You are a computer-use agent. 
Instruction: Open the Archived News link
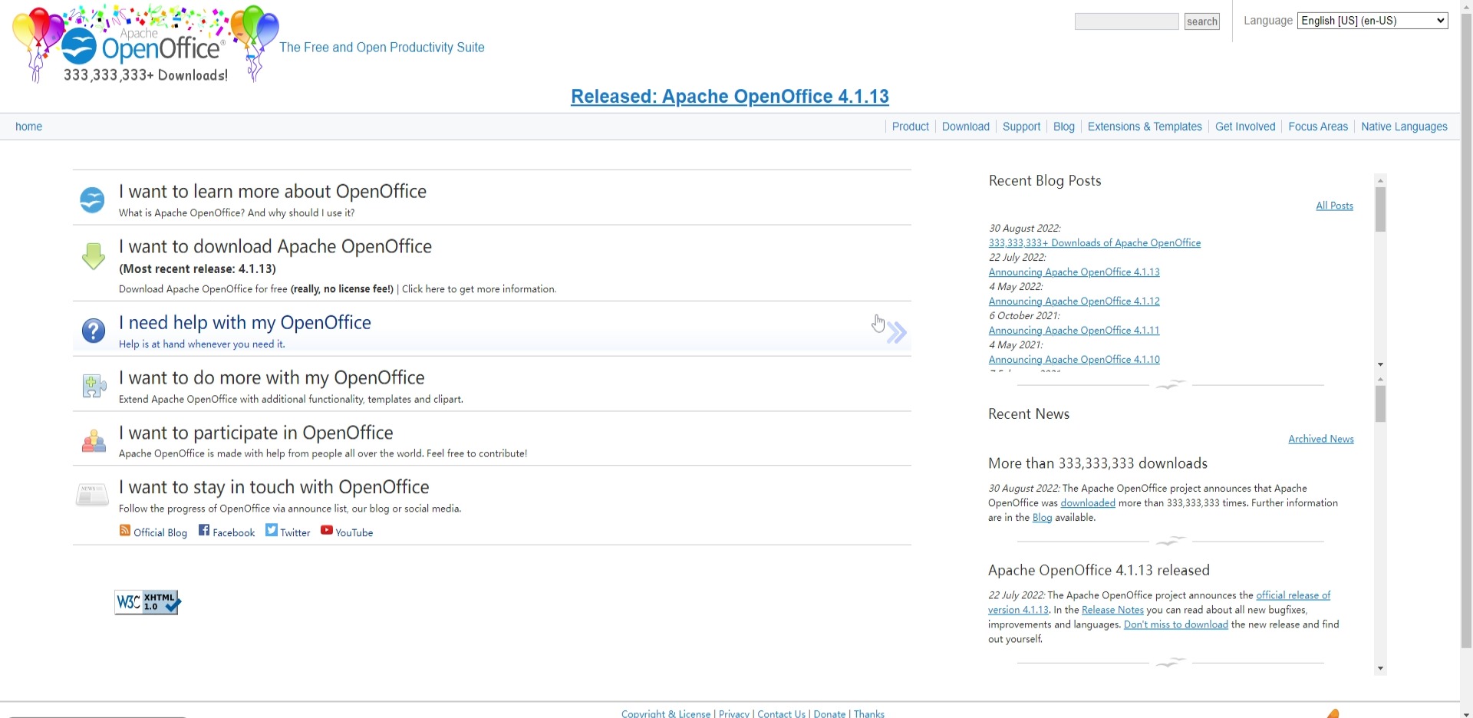click(x=1320, y=439)
